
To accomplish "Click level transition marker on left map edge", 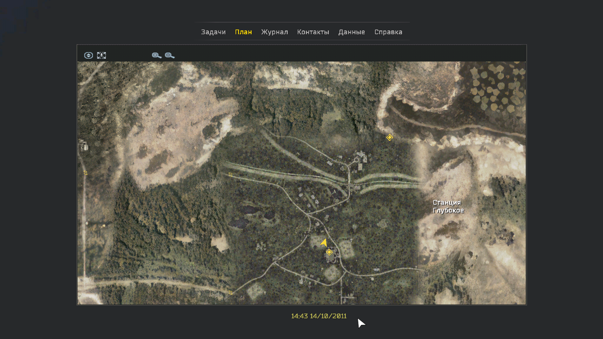I will click(85, 173).
